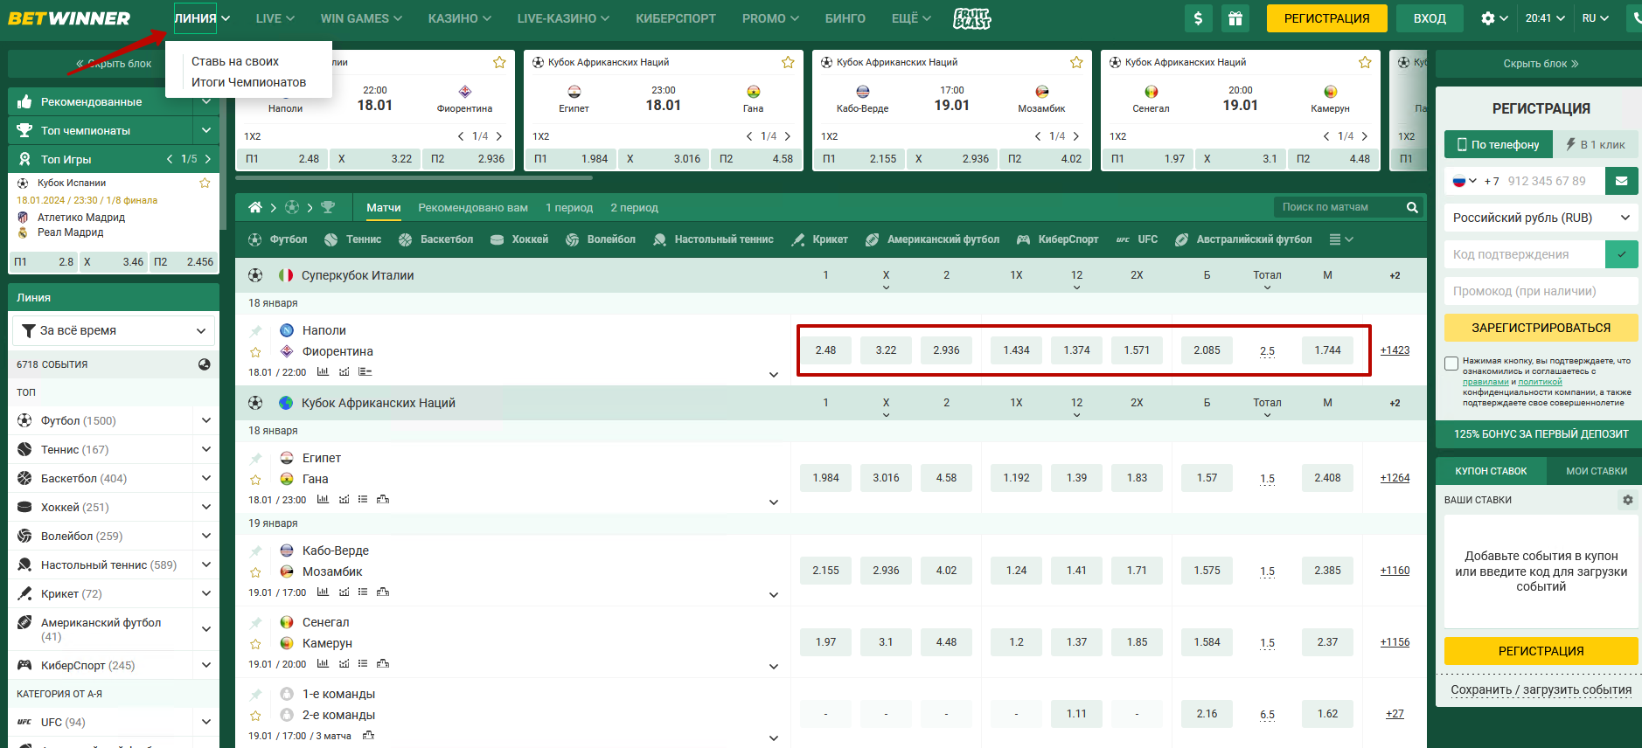Image resolution: width=1642 pixels, height=748 pixels.
Task: Expand the За всё время filter
Action: [114, 330]
